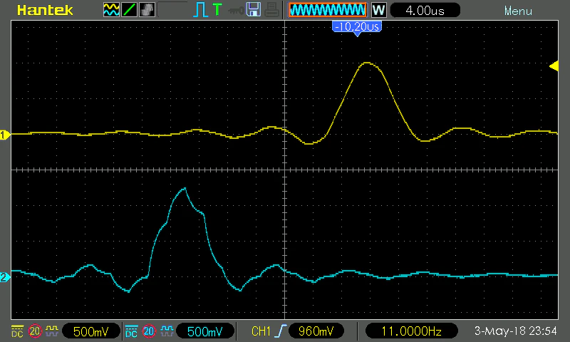This screenshot has width=570, height=342.
Task: Toggle the W window zoom indicator
Action: pos(378,10)
